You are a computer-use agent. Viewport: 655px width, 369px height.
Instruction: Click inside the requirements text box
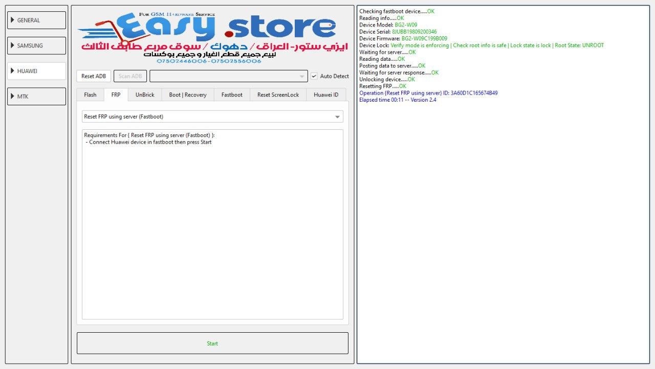coord(212,224)
